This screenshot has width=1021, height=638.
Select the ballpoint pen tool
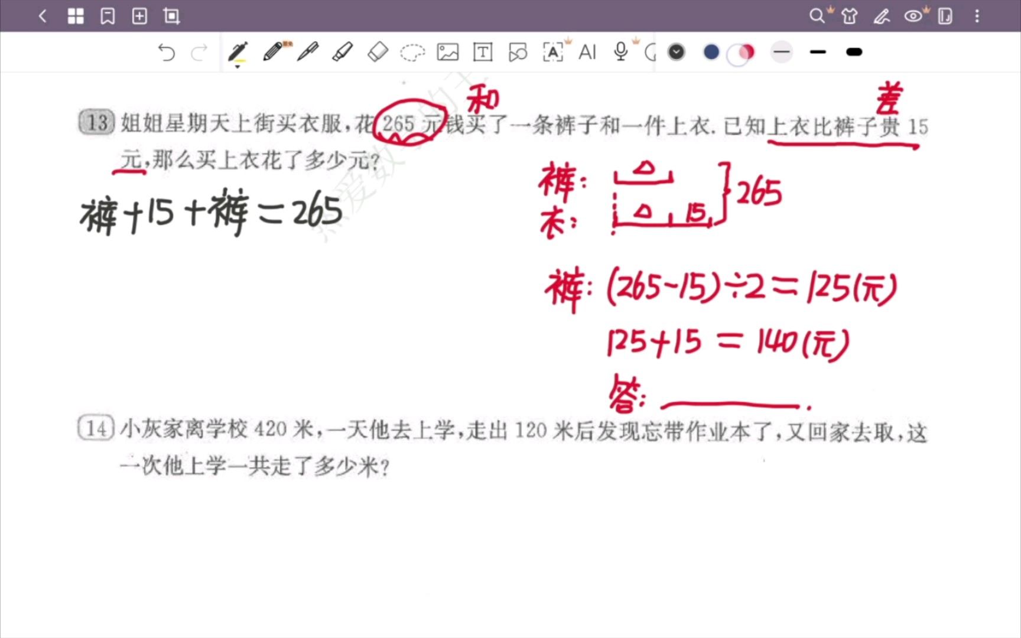point(308,52)
